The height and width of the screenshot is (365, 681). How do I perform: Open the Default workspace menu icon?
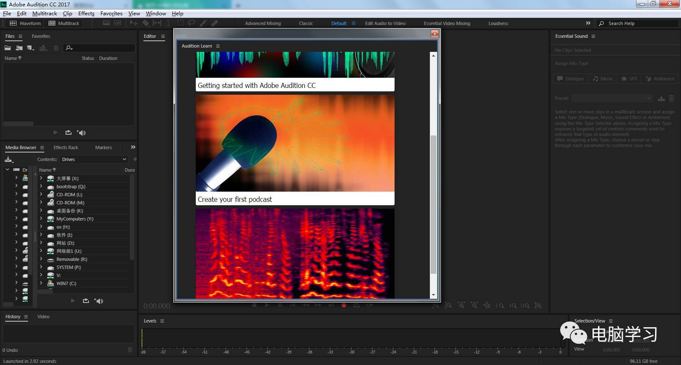point(353,23)
